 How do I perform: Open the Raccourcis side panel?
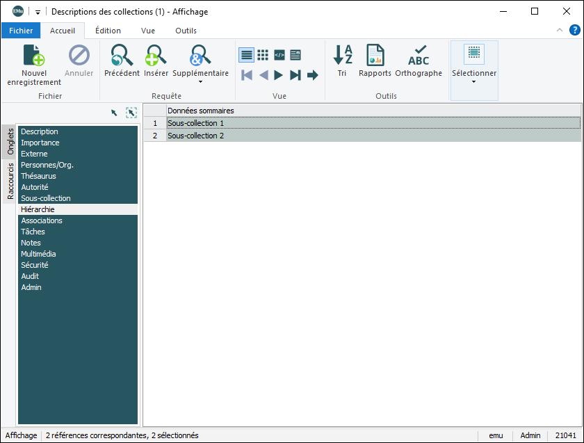[10, 182]
